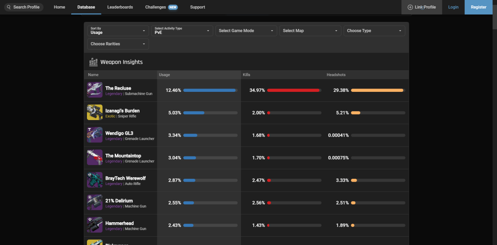Open the Select Game Mode dropdown

click(246, 31)
